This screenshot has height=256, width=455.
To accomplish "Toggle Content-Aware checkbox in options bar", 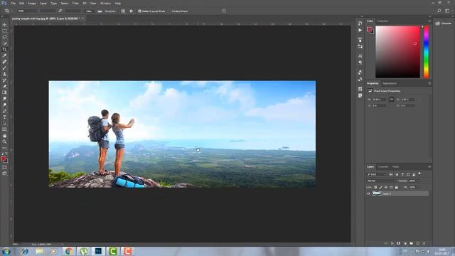I will tap(170, 11).
